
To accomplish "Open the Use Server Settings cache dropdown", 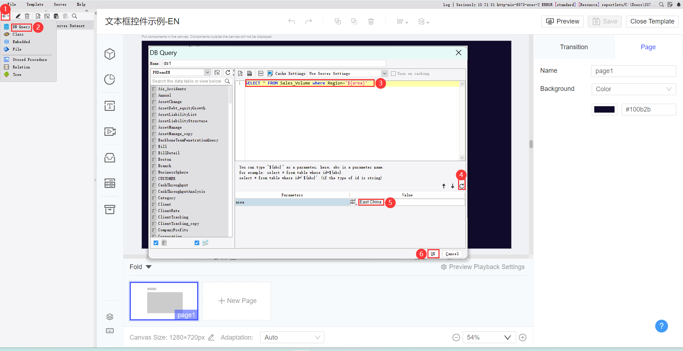I will (384, 73).
